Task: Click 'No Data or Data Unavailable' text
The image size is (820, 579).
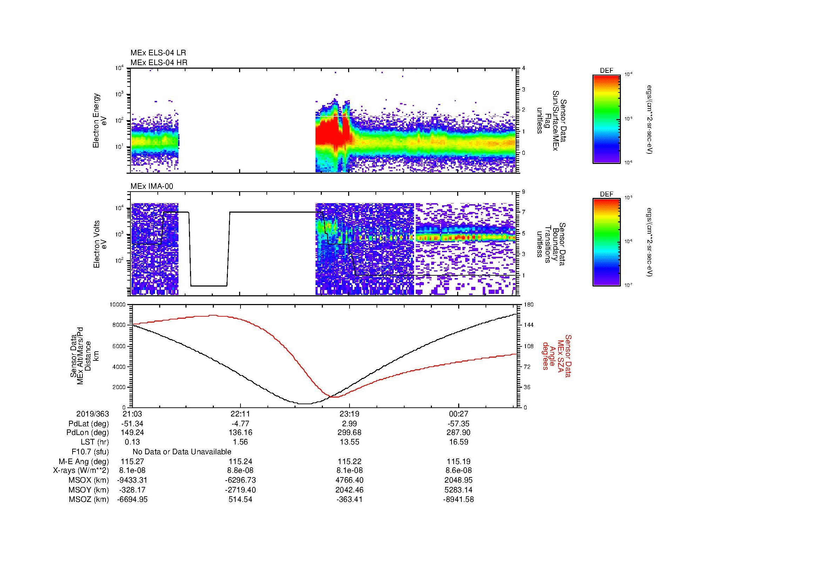Action: [x=182, y=452]
